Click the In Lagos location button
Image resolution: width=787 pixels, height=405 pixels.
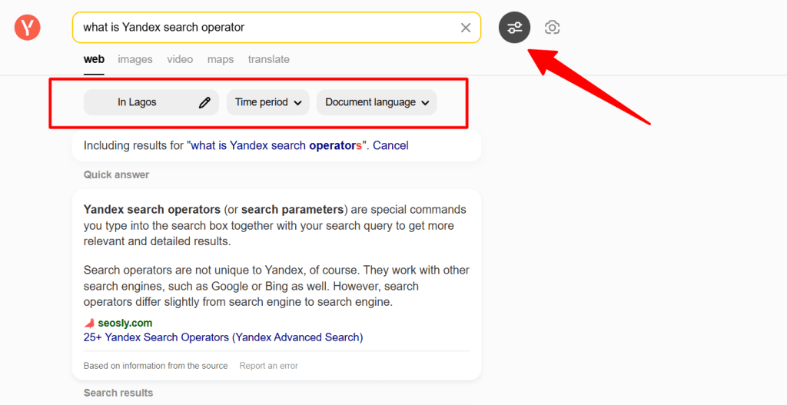[x=151, y=102]
